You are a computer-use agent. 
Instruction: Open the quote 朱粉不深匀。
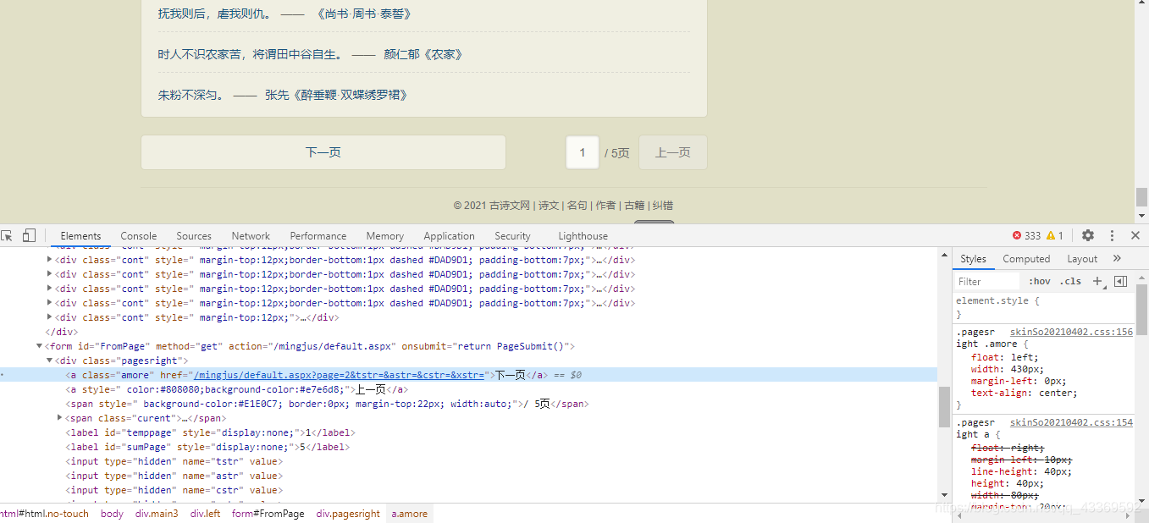[x=192, y=95]
